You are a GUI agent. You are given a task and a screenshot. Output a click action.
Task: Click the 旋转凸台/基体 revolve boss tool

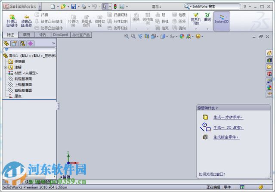(x=26, y=21)
